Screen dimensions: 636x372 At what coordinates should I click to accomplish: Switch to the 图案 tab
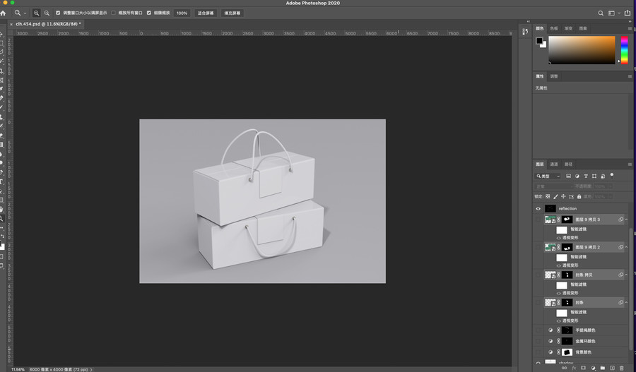click(583, 28)
